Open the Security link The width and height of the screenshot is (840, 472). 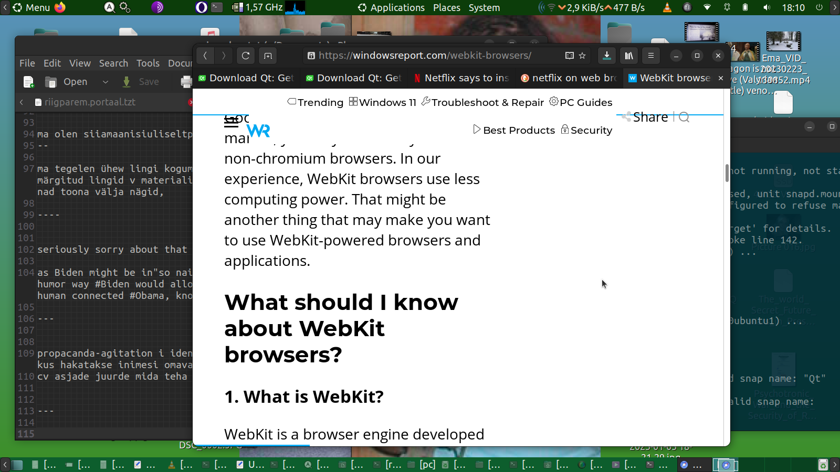[x=586, y=130]
